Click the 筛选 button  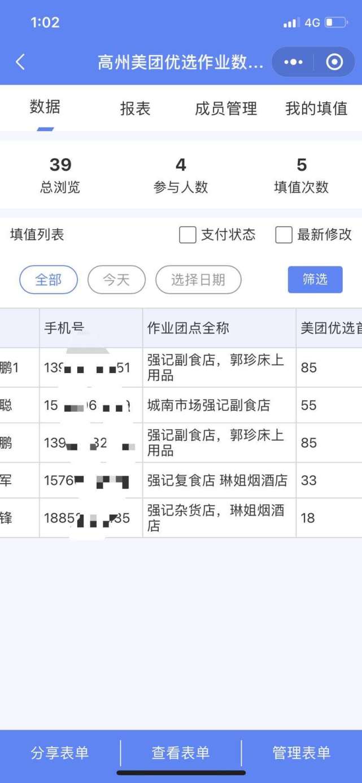315,279
